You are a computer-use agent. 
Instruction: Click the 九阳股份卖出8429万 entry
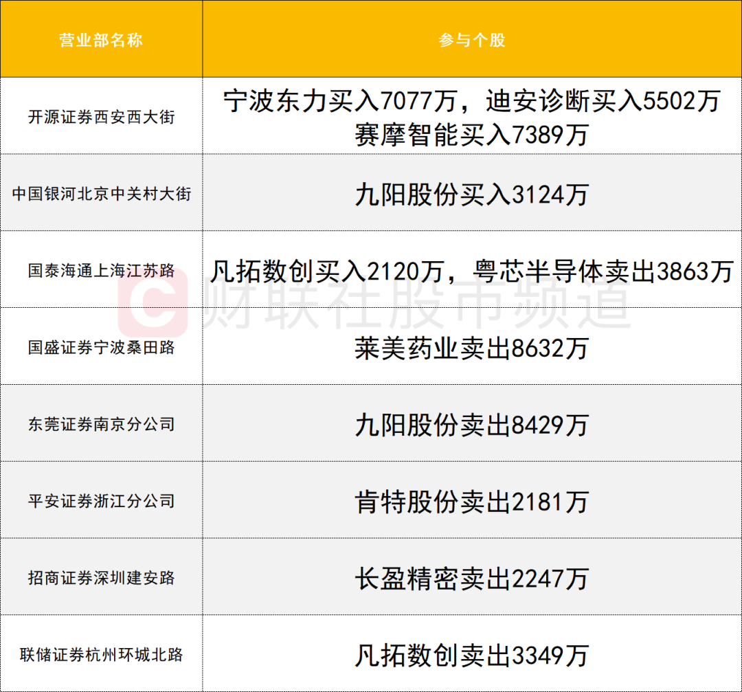[472, 425]
